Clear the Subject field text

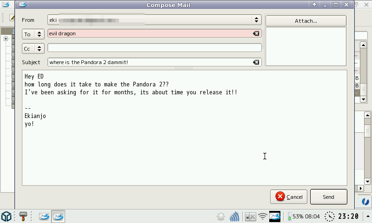(x=256, y=62)
